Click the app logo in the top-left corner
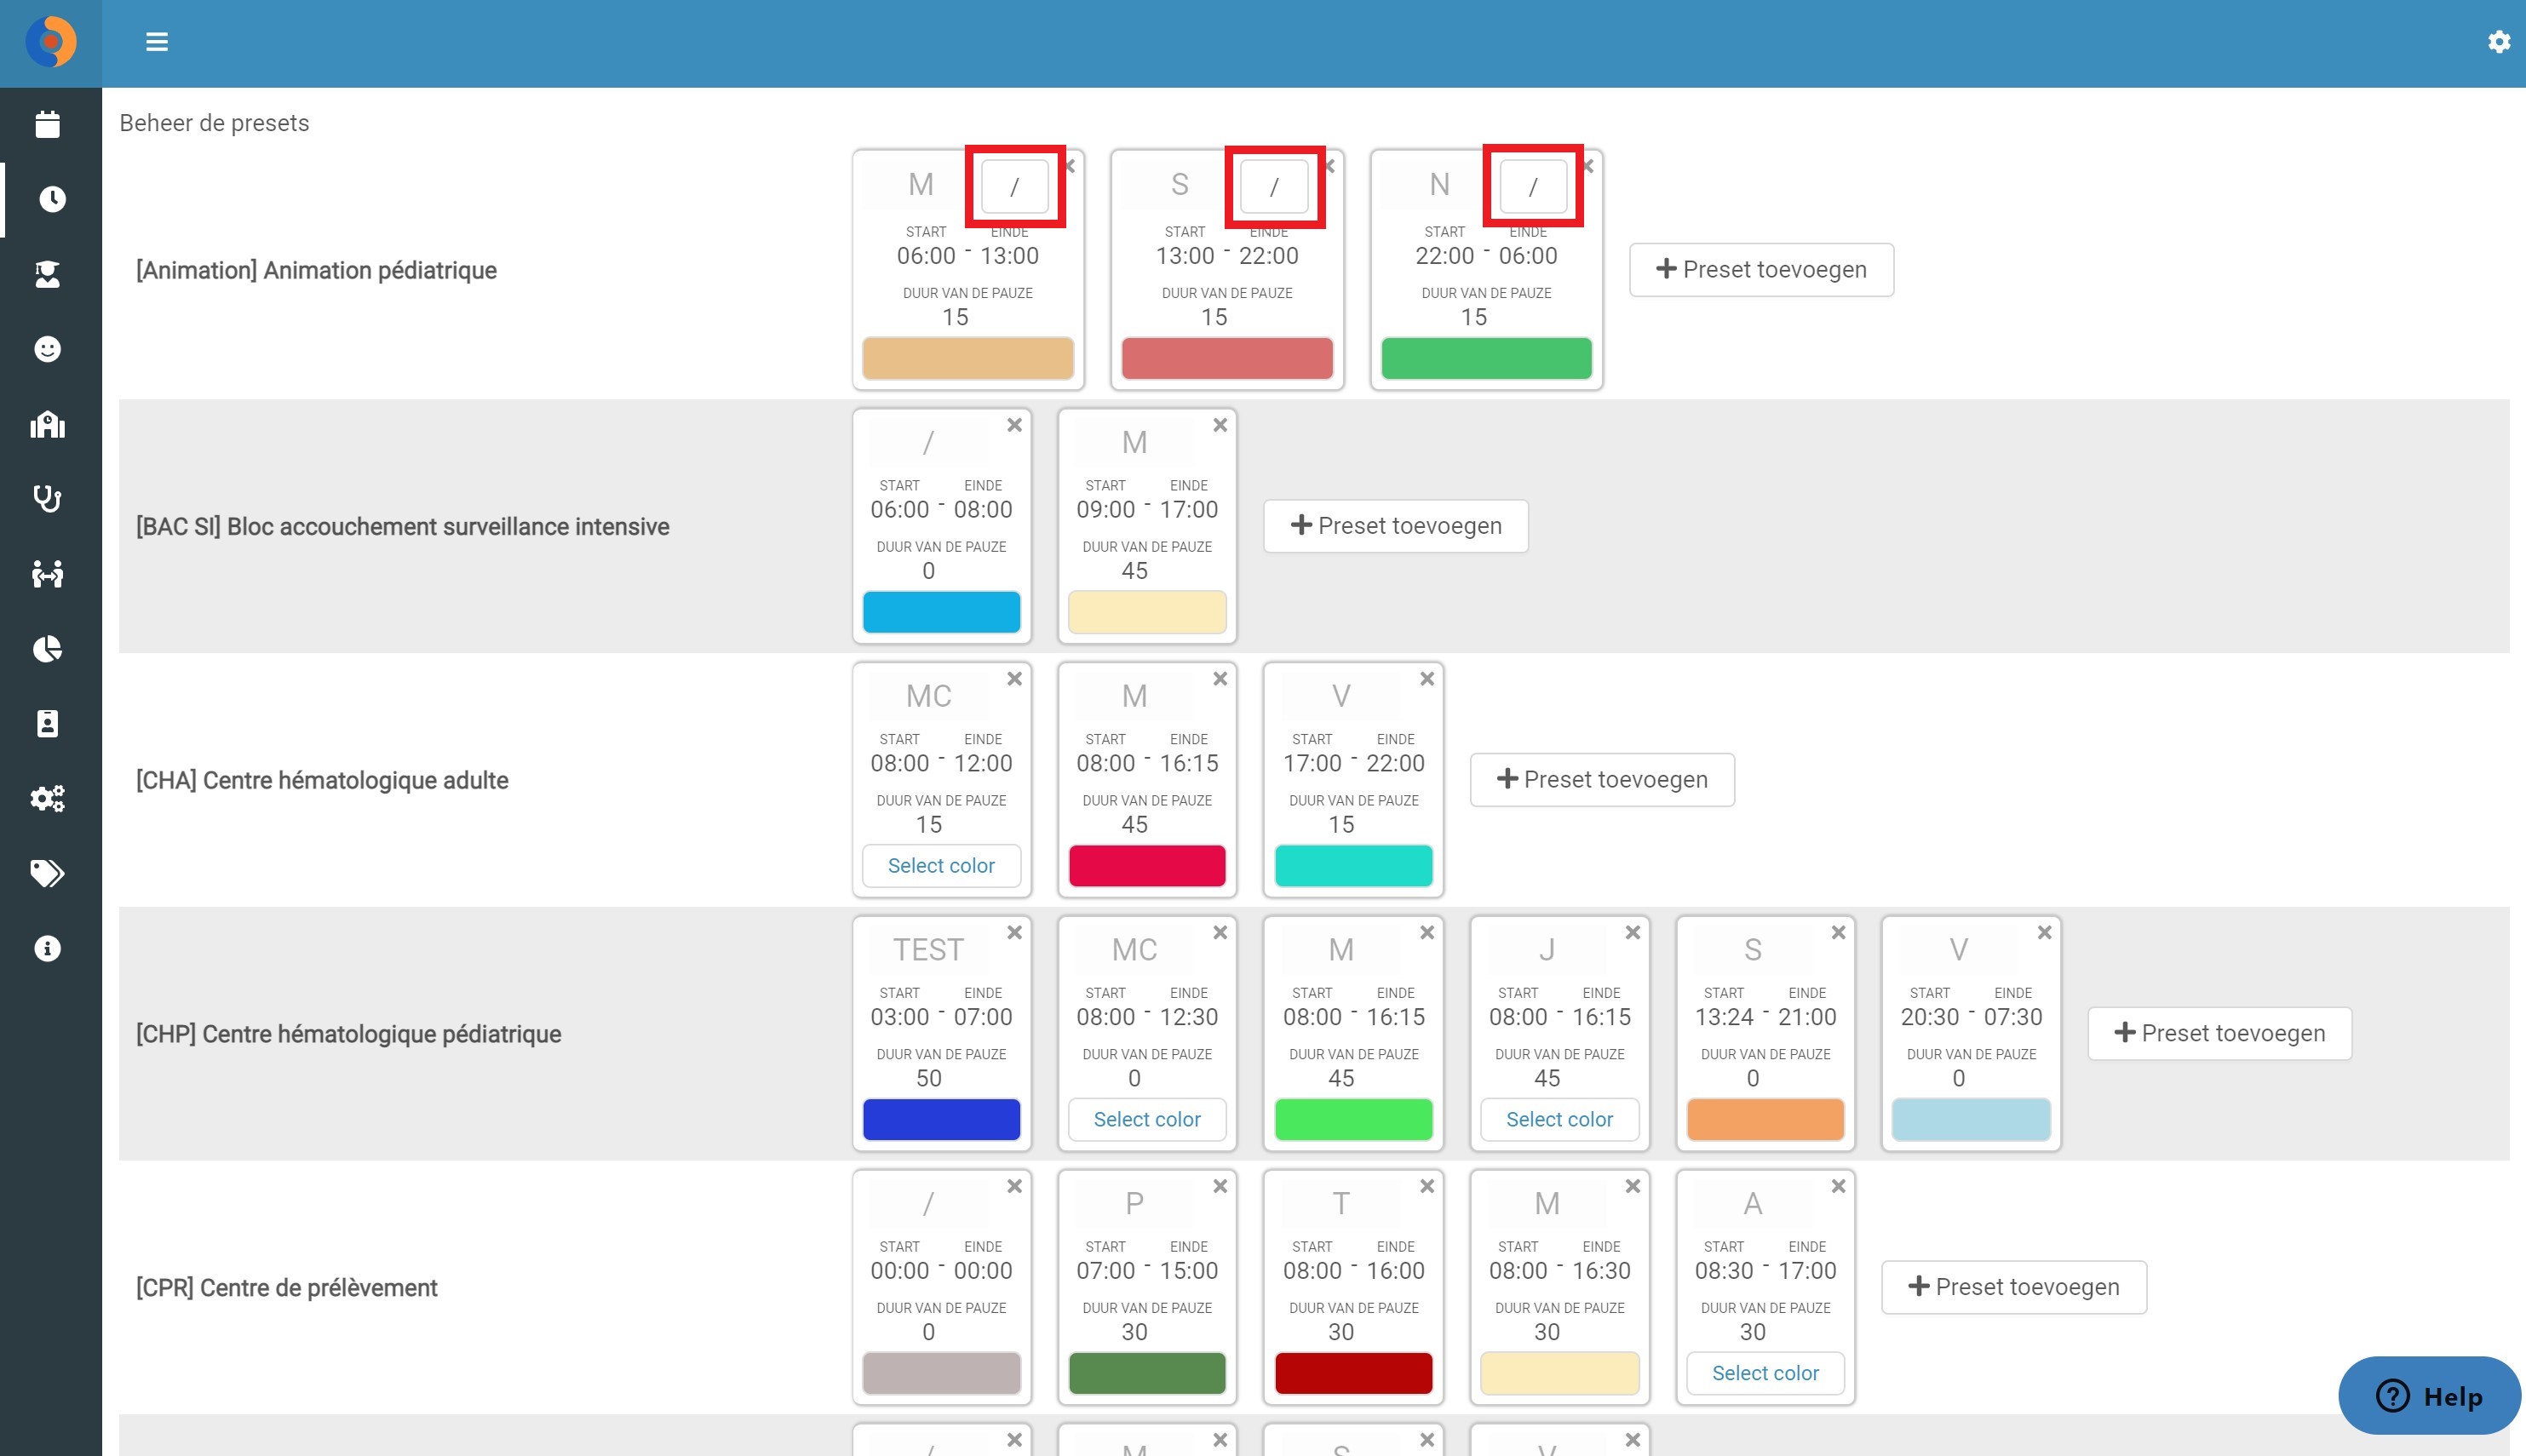The height and width of the screenshot is (1456, 2526). (x=51, y=42)
